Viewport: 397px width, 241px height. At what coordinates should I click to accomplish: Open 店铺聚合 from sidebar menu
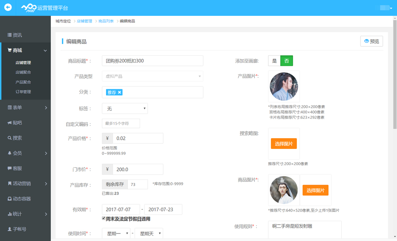pos(24,72)
